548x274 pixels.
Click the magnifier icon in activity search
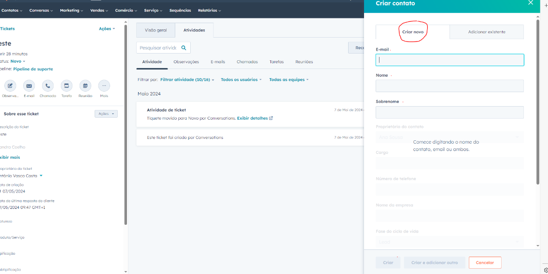[x=183, y=48]
